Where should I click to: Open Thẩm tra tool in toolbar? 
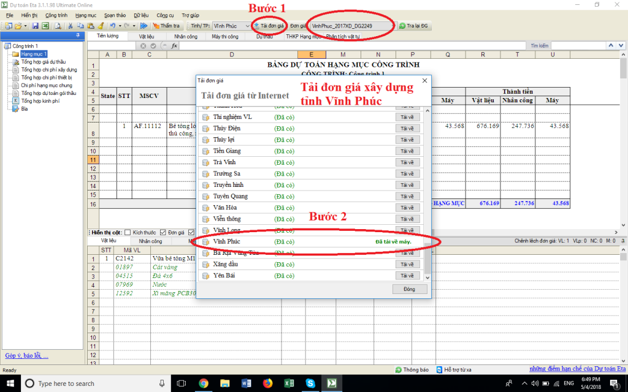click(x=166, y=26)
